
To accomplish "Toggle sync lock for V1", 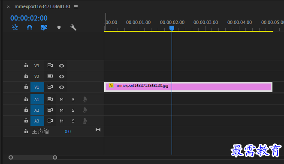I will [50, 86].
